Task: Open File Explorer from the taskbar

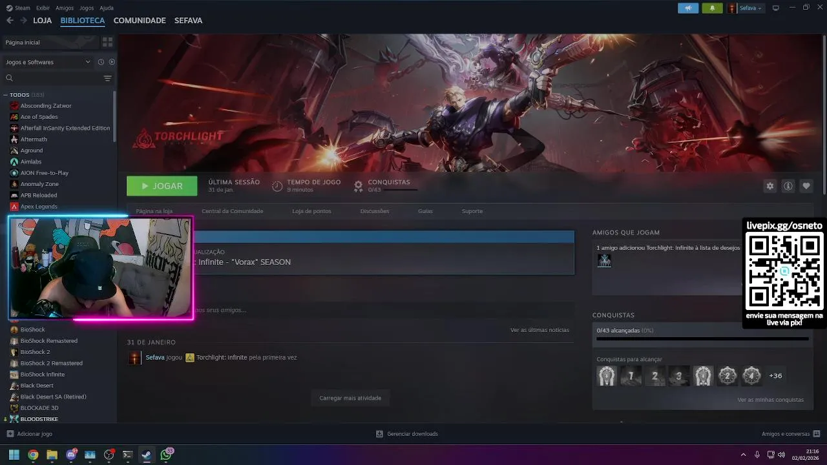Action: click(x=52, y=455)
